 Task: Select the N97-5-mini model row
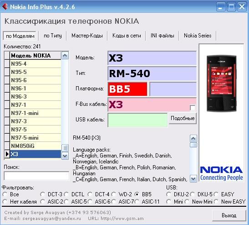tap(36, 138)
